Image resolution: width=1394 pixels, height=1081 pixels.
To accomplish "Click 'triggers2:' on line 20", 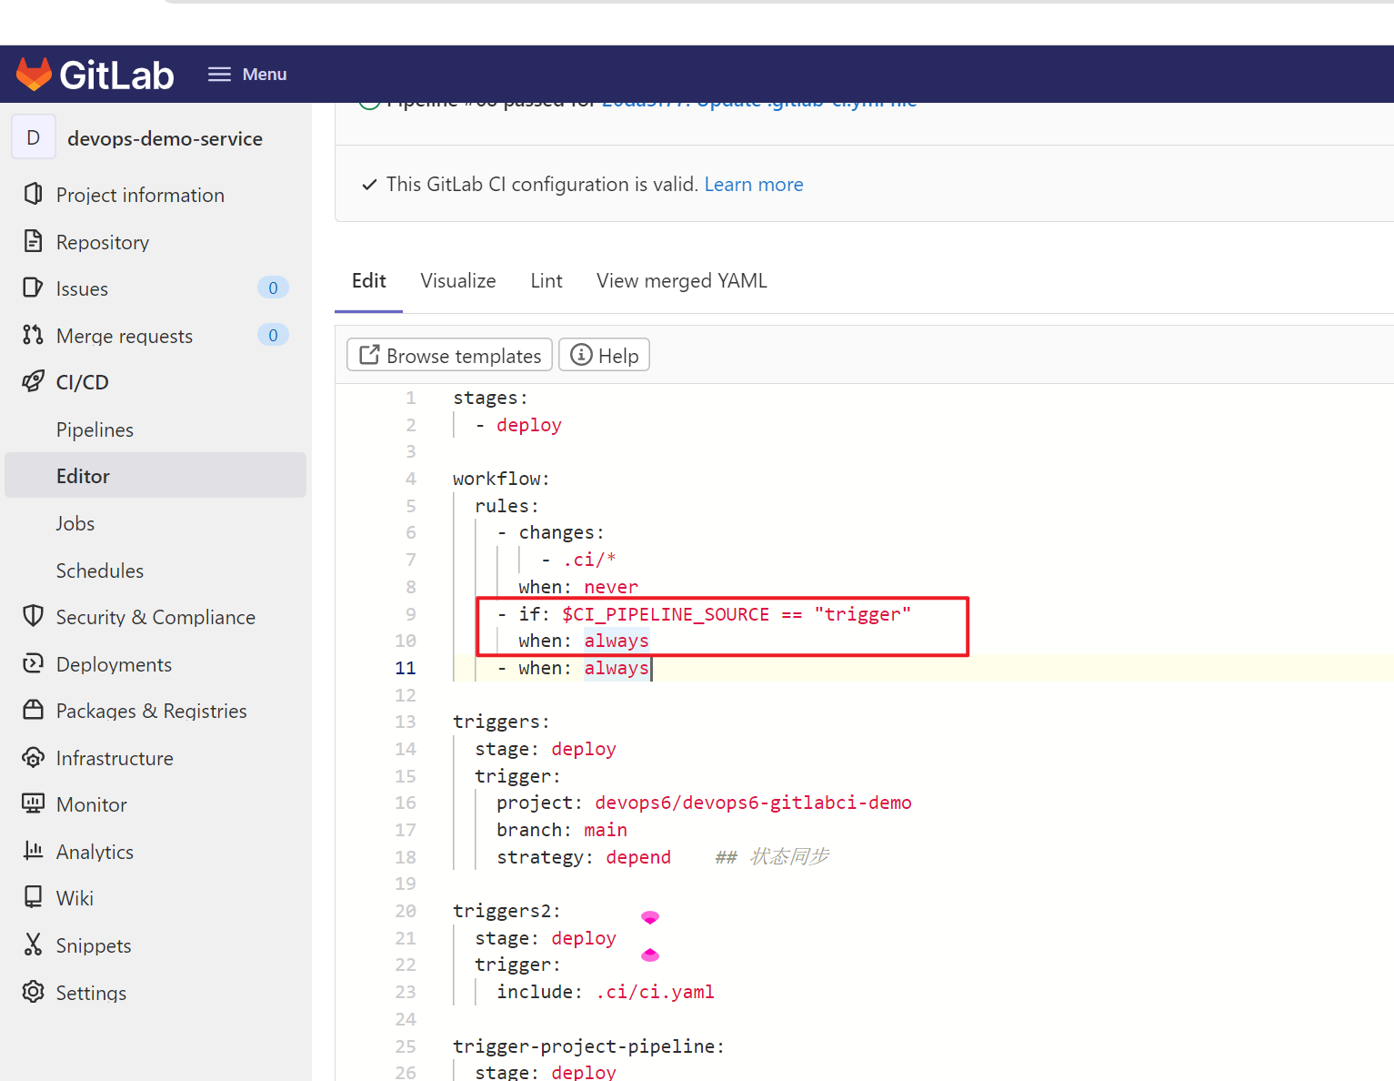I will coord(506,911).
